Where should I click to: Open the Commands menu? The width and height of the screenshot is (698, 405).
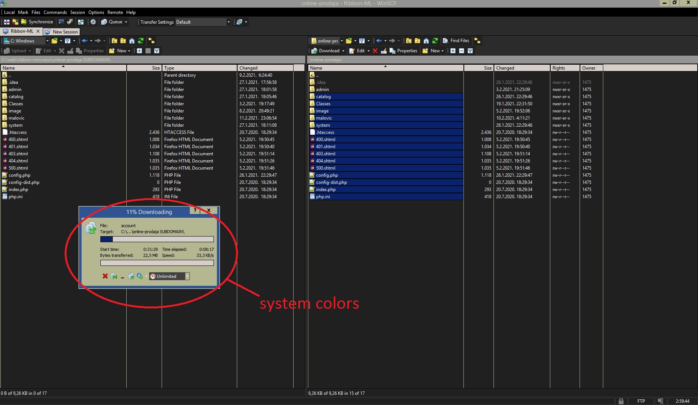click(55, 12)
